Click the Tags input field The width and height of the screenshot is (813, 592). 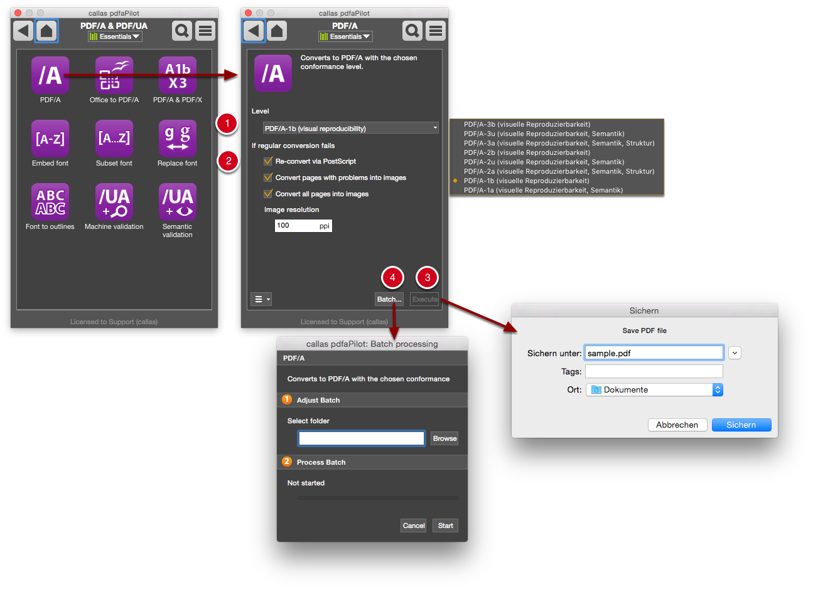click(x=654, y=371)
